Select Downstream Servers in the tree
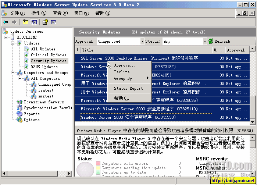Viewport: 257px width, 185px height. 44,102
